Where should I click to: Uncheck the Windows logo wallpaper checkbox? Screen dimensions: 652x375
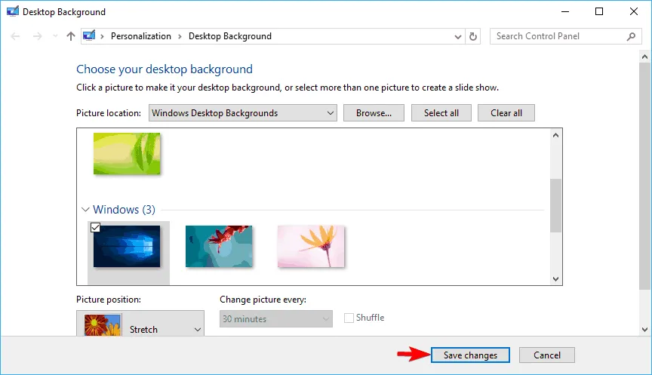97,227
